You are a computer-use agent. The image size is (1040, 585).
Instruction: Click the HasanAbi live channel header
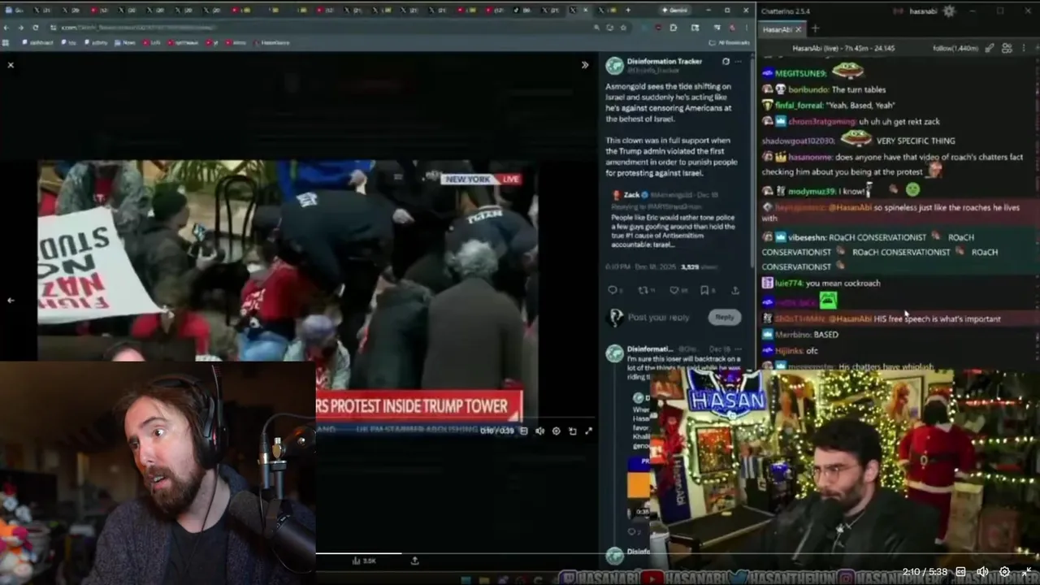pos(843,48)
